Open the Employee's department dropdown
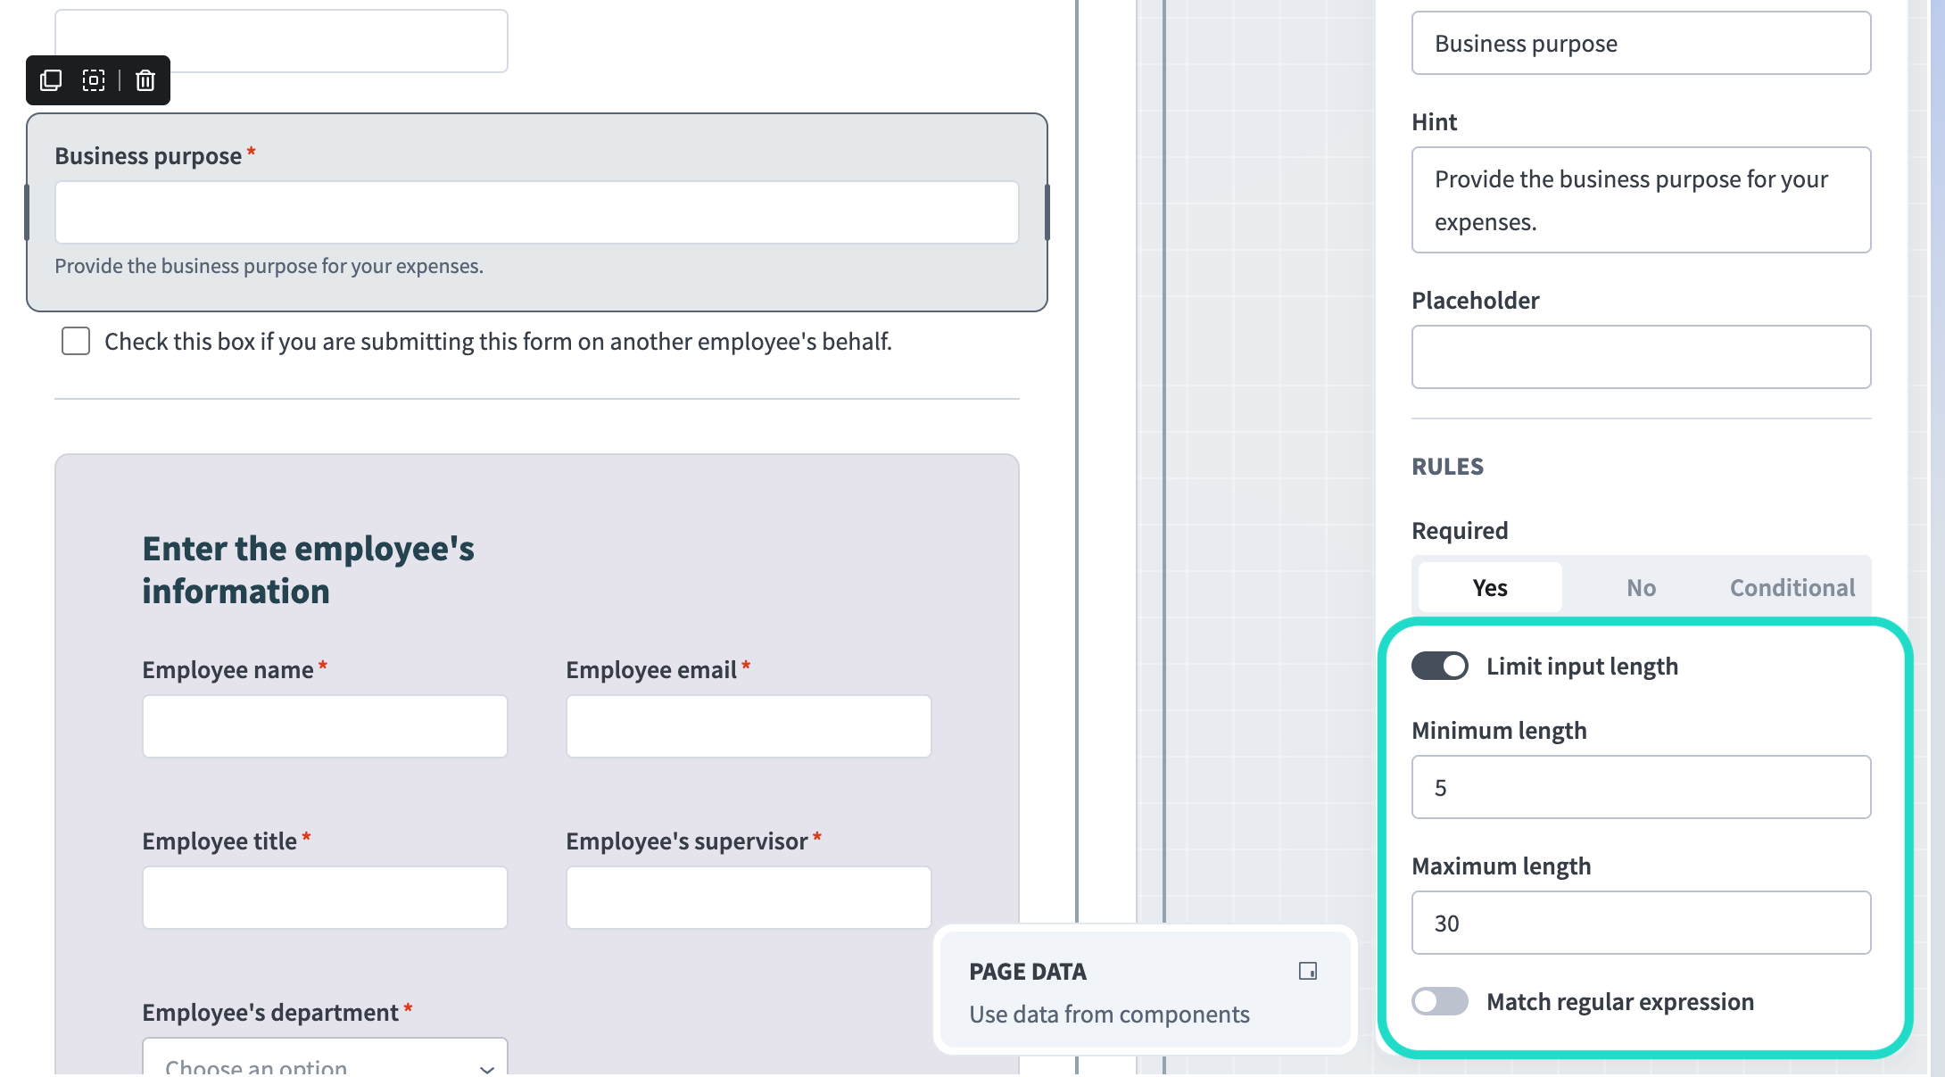Screen dimensions: 1945x1077 click(x=325, y=1057)
